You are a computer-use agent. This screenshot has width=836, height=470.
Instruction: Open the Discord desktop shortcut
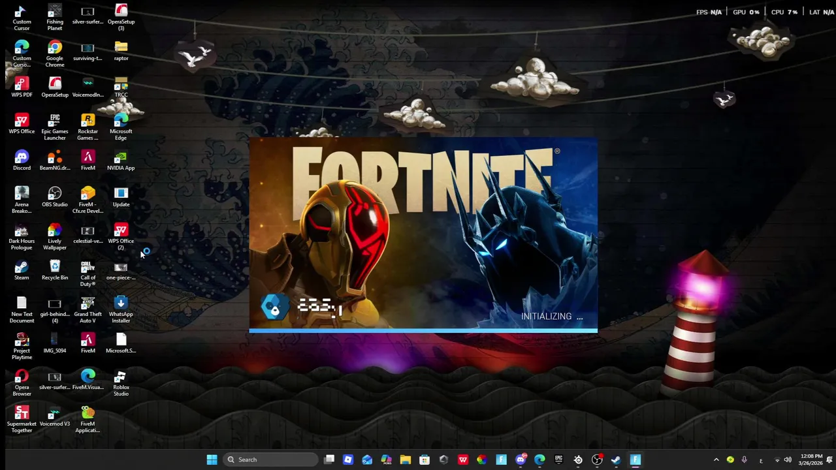pos(22,161)
